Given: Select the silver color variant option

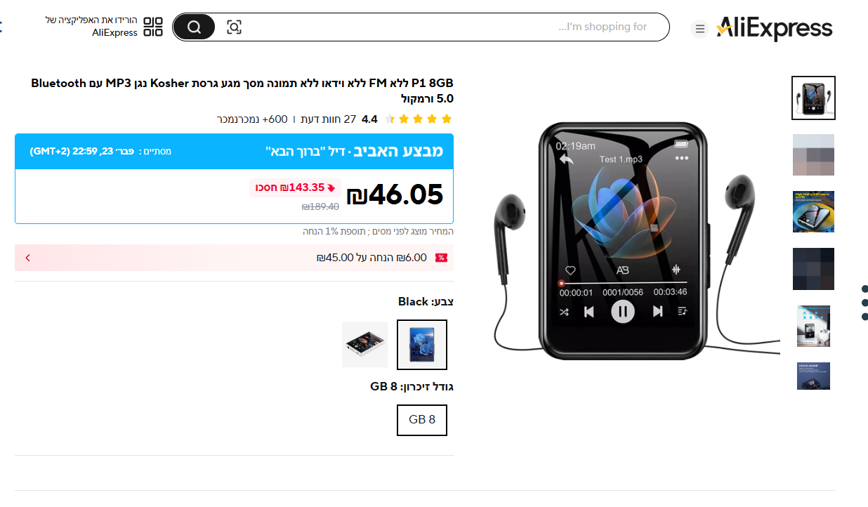Looking at the screenshot, I should [365, 345].
